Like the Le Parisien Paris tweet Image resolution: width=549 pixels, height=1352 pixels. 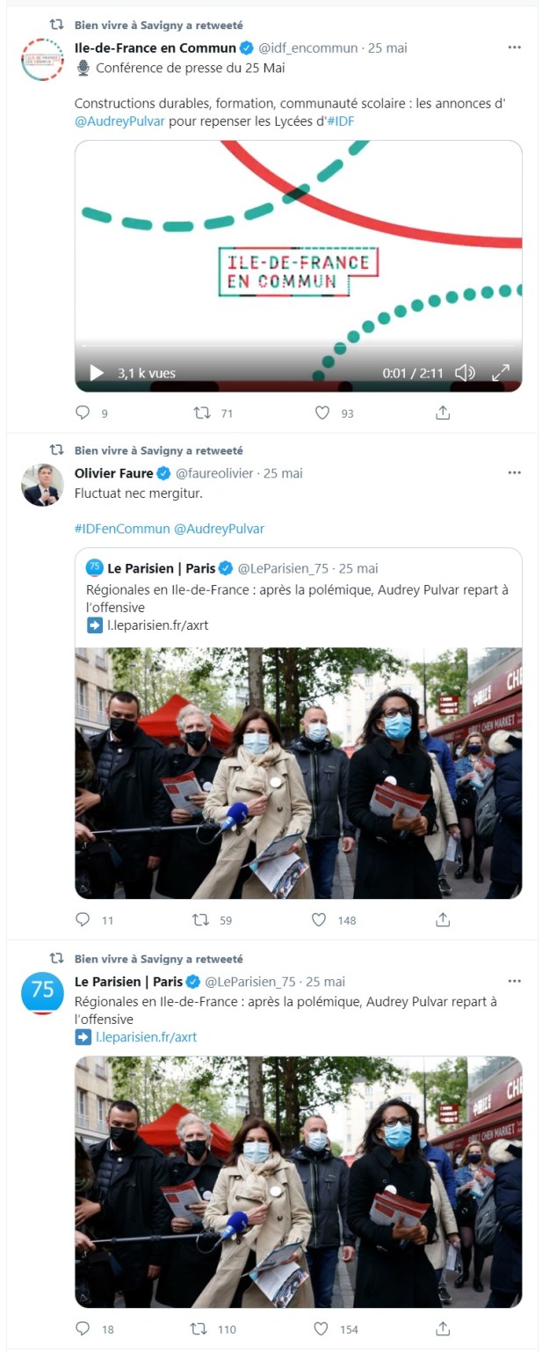click(x=322, y=1328)
